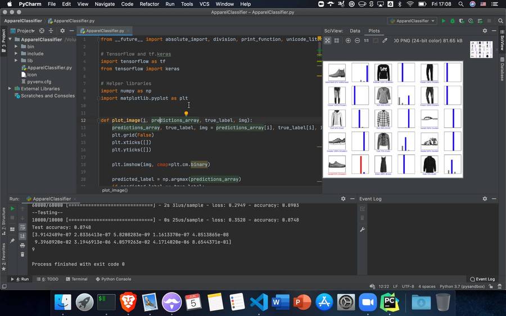The image size is (506, 316).
Task: Click the plot thumbnail preview in SciView
Action: tap(481, 49)
